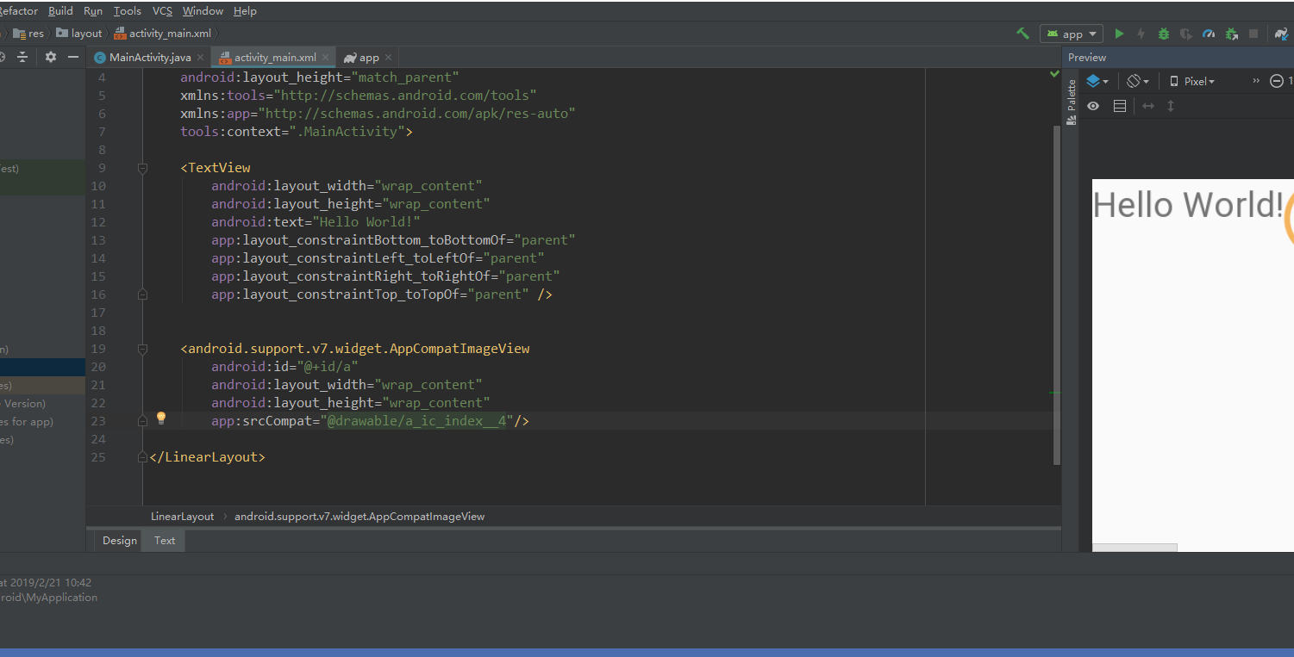This screenshot has width=1294, height=657.
Task: Open the orientation rotate dropdown in preview
Action: 1139,81
